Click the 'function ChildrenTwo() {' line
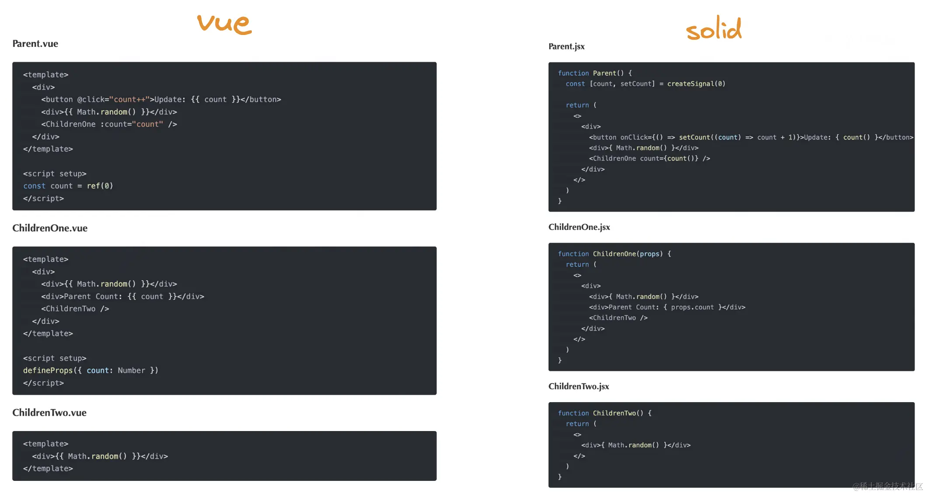Image resolution: width=926 pixels, height=494 pixels. click(605, 413)
